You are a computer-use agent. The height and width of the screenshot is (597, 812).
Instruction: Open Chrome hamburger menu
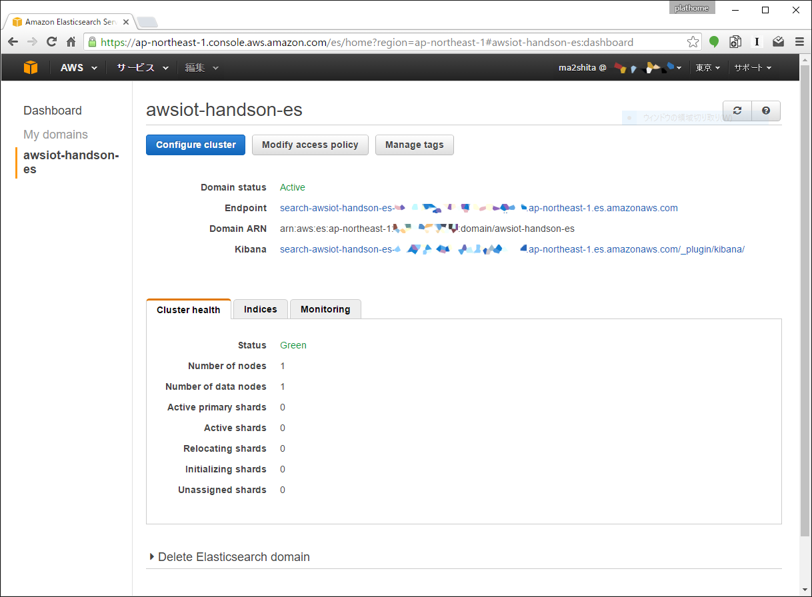pos(799,42)
